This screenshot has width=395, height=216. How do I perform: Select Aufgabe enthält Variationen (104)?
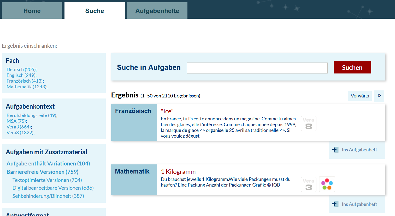click(48, 164)
